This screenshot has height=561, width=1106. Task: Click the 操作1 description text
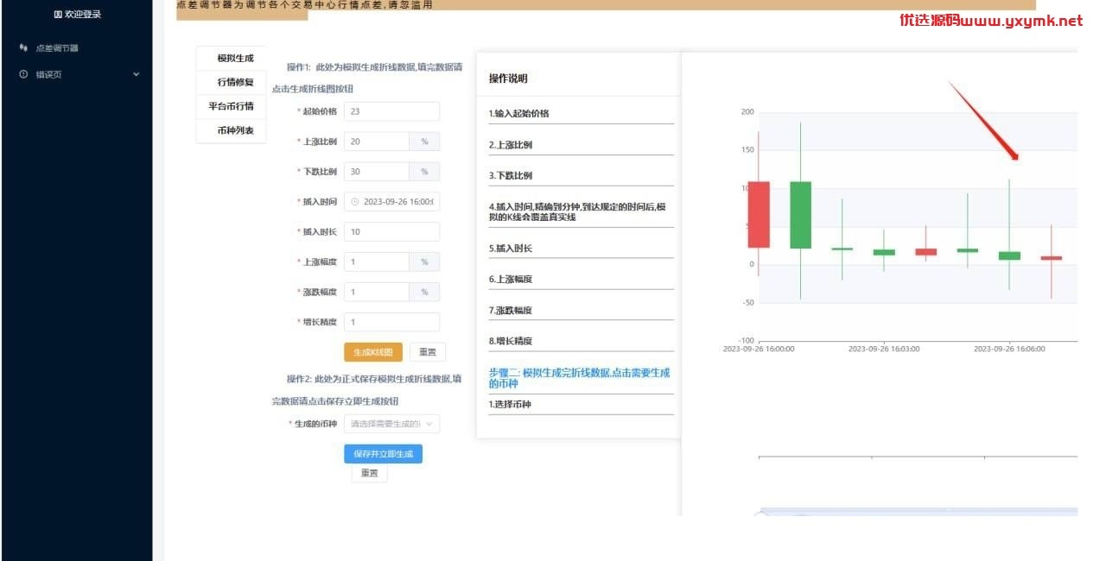click(x=367, y=78)
